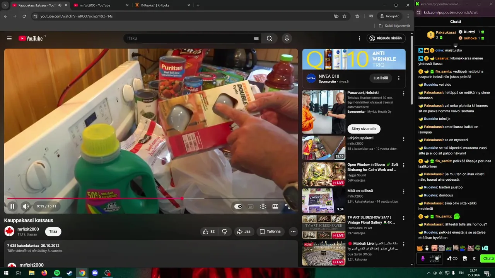Open options for Open Window in Bloom
This screenshot has height=278, width=495.
(x=404, y=165)
